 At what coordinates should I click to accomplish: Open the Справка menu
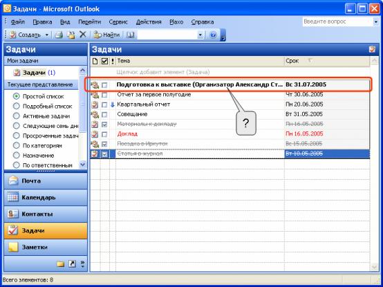[x=203, y=22]
